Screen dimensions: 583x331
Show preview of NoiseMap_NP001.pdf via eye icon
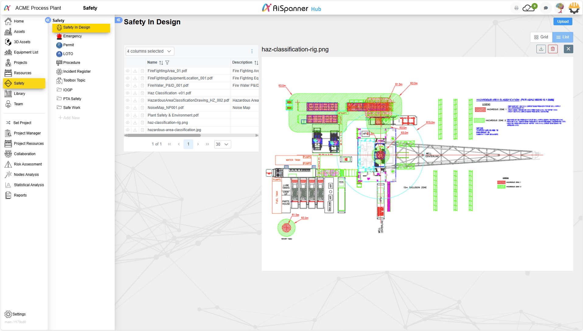click(x=127, y=108)
